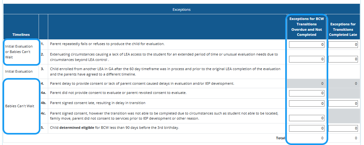
Task: Click Completed Late input for row 4b
Action: point(343,103)
